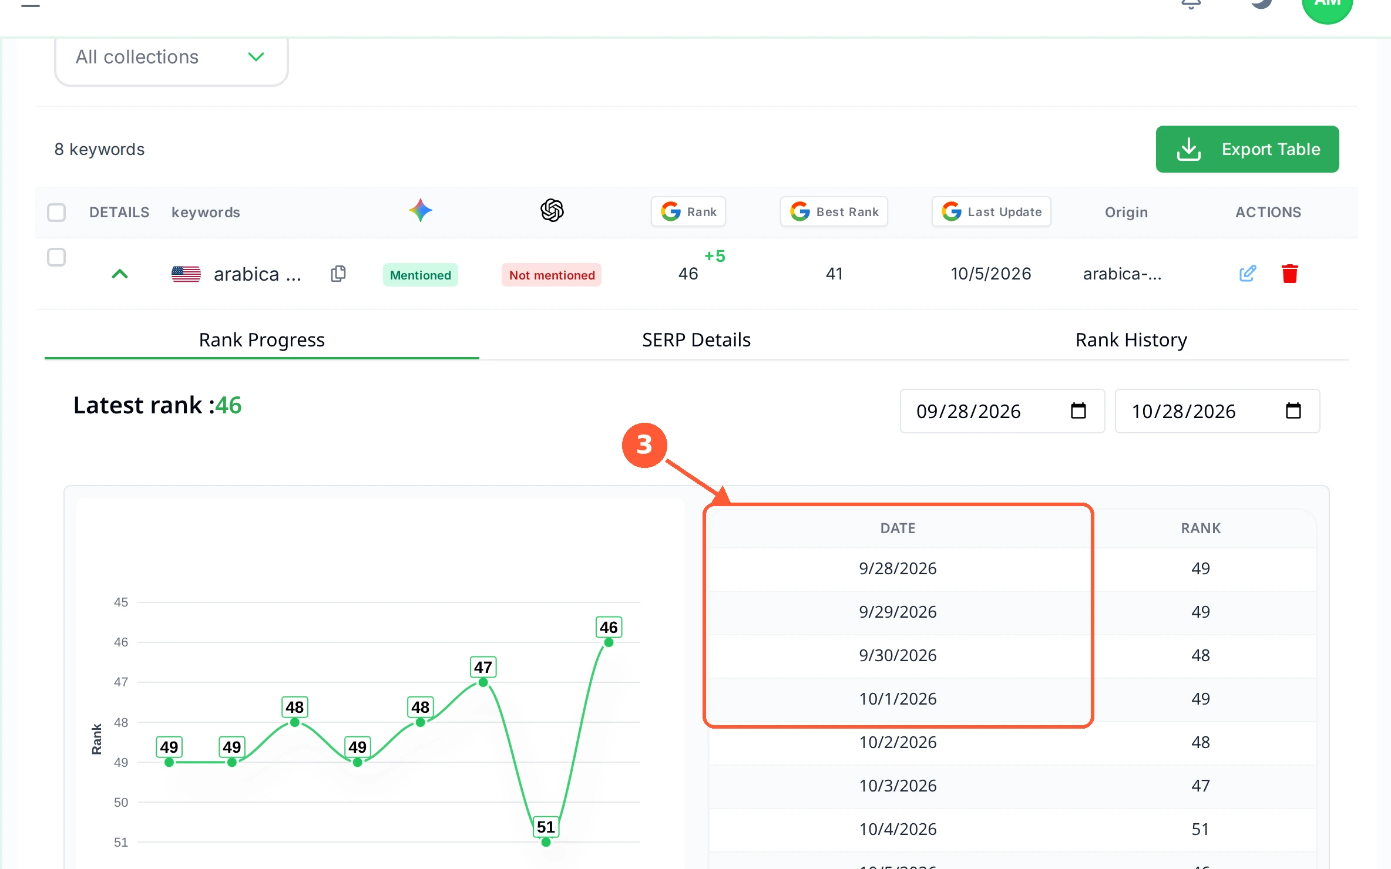Open calendar picker for end date
The height and width of the screenshot is (869, 1391).
[1293, 410]
